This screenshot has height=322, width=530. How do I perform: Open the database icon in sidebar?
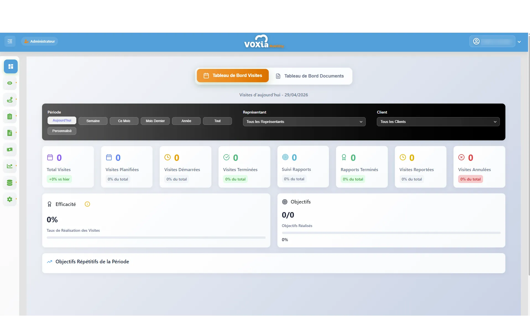[10, 183]
